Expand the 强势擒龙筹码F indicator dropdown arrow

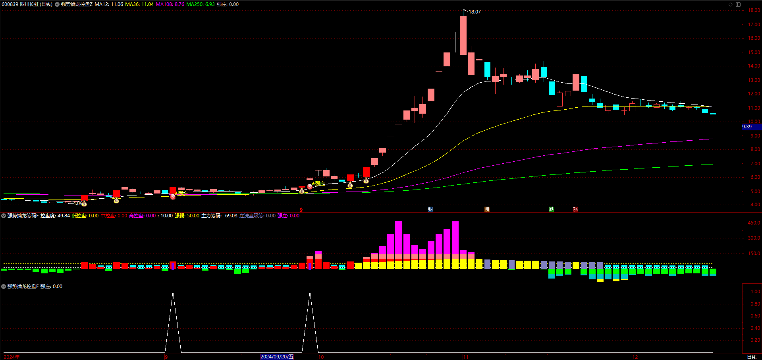pos(4,216)
